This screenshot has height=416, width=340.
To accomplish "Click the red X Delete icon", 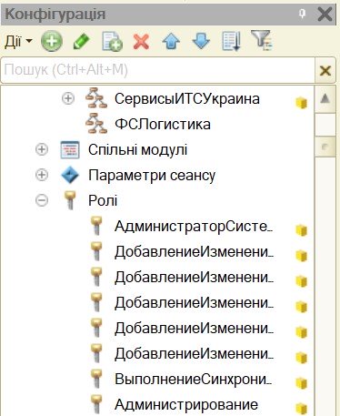I will [x=141, y=41].
